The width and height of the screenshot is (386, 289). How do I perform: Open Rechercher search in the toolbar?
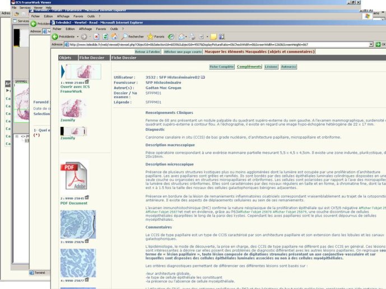[132, 36]
